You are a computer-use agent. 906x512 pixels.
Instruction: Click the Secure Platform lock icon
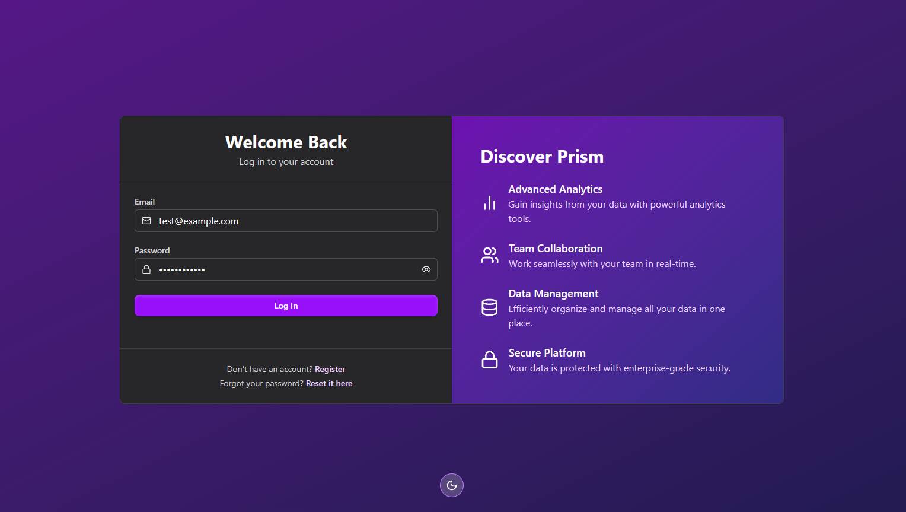(x=490, y=359)
